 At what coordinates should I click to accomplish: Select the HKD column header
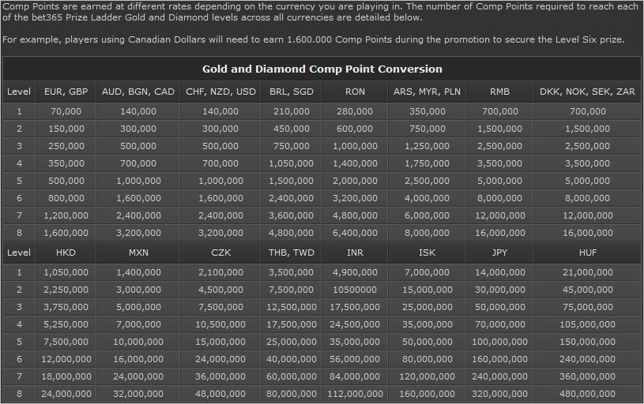click(x=66, y=252)
